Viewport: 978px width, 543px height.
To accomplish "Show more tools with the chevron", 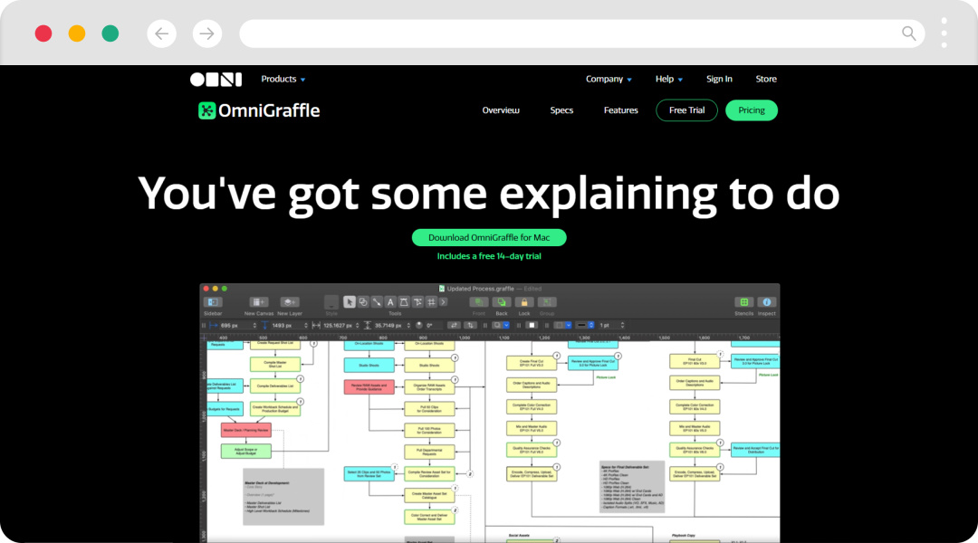I will (444, 302).
